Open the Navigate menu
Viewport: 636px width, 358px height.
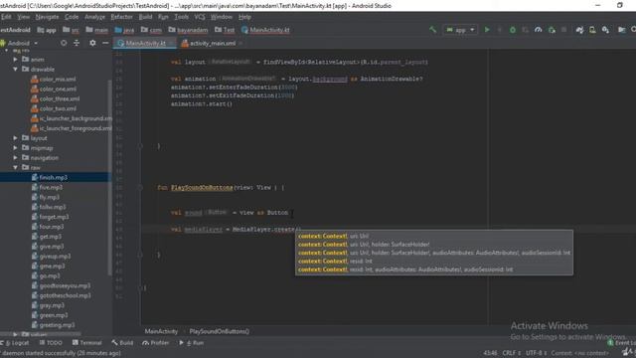47,17
